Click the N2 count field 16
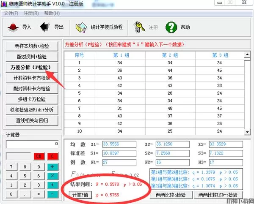This screenshot has height=204, width=254. [173, 163]
